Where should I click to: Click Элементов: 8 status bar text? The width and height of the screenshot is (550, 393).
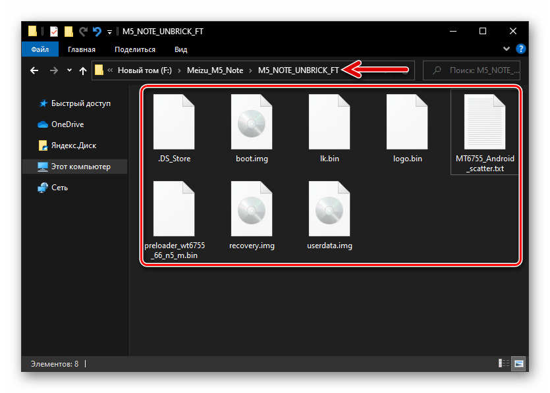click(55, 364)
